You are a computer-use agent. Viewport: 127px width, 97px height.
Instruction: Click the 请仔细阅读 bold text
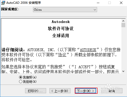tap(12, 50)
